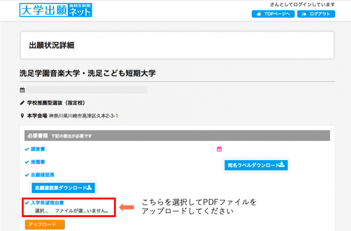Open the 推薦書 link
This screenshot has width=351, height=231.
pos(38,162)
